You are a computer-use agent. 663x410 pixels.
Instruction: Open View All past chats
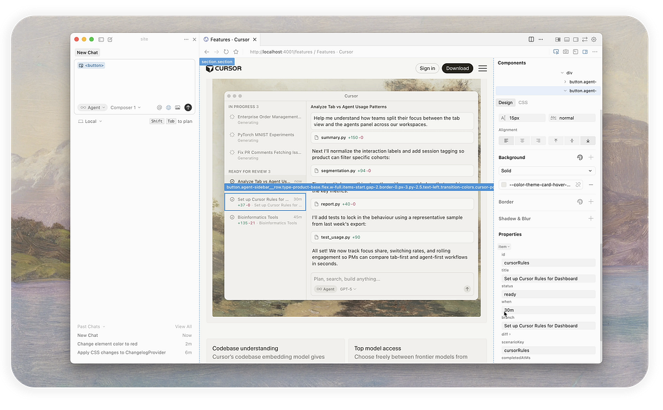coord(183,327)
